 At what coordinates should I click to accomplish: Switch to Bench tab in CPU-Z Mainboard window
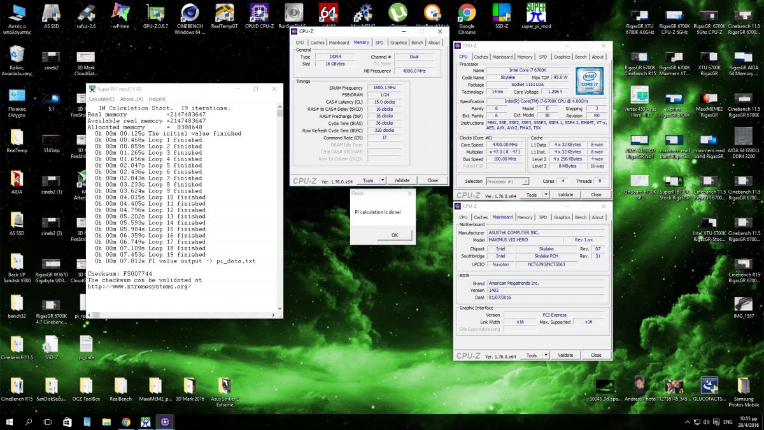581,217
